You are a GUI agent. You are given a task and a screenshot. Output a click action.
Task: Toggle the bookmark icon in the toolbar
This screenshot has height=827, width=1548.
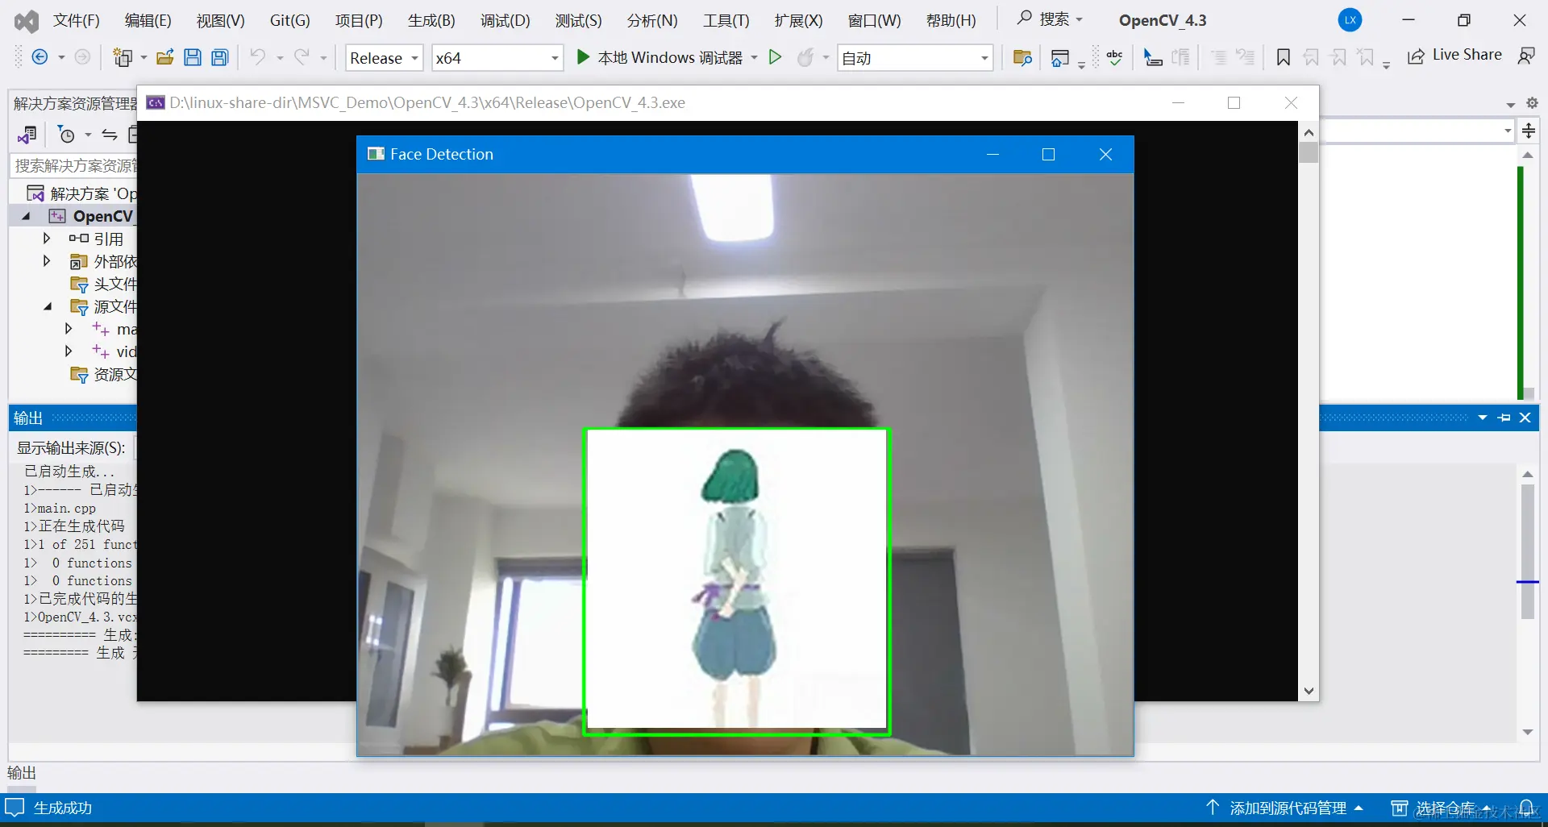pos(1284,57)
